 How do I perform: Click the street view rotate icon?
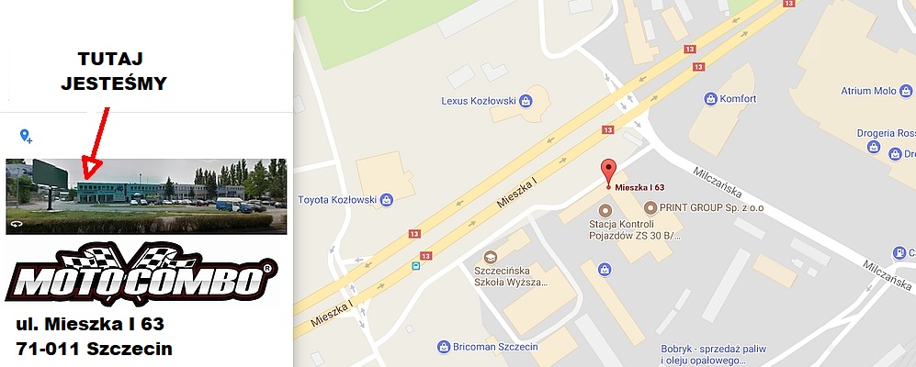pyautogui.click(x=17, y=225)
